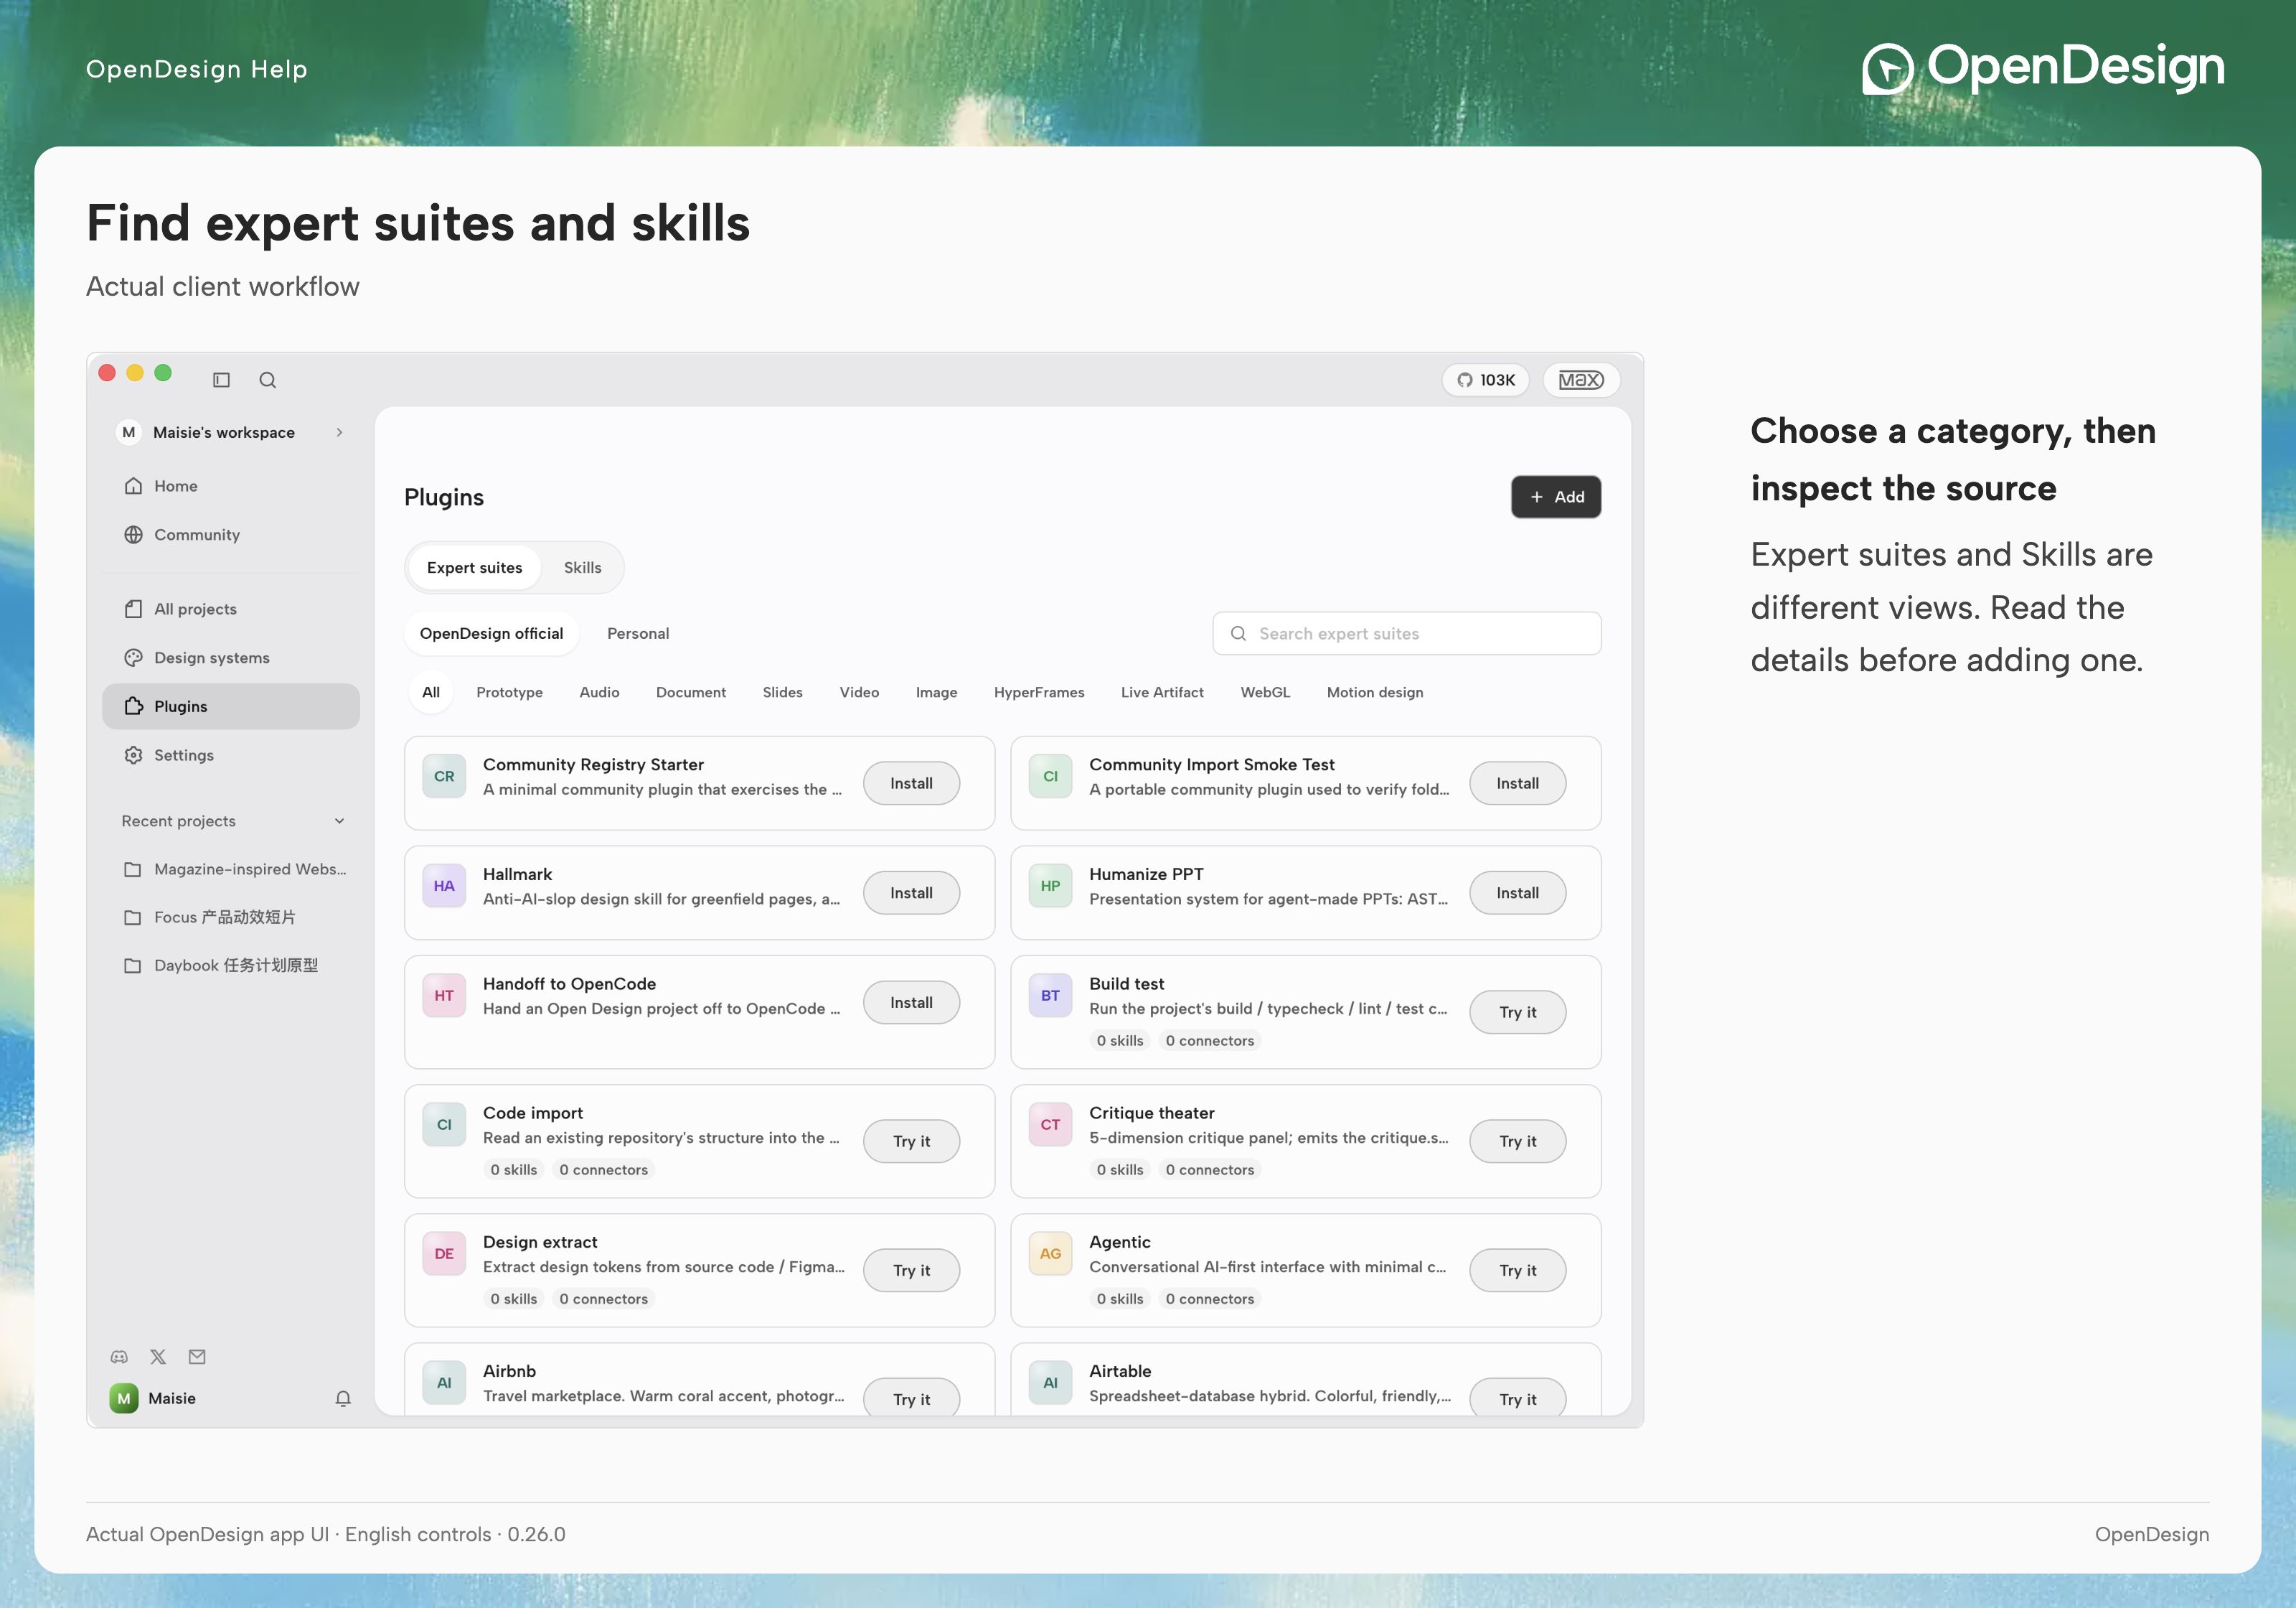Open Magazine-inspired Webs... recent project

pyautogui.click(x=231, y=869)
